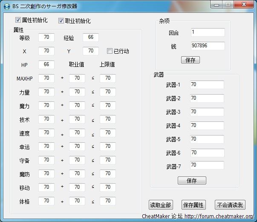Toggle the 职业初始化 checkbox
Image resolution: width=257 pixels, height=222 pixels.
point(61,20)
